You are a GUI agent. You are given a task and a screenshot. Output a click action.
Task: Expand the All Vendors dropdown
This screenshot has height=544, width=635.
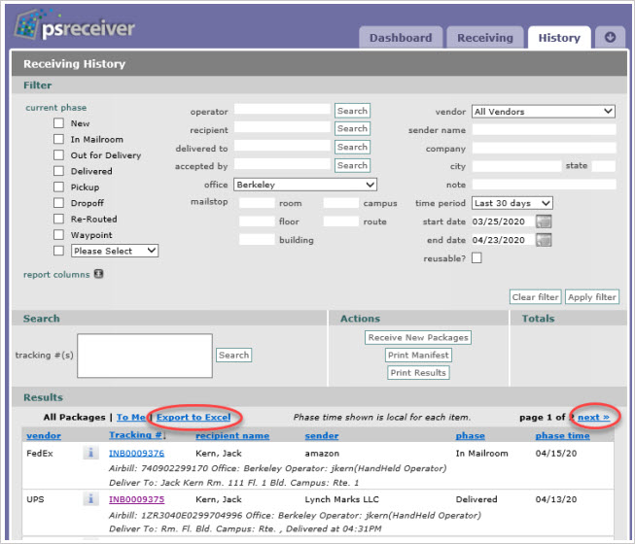[x=544, y=111]
